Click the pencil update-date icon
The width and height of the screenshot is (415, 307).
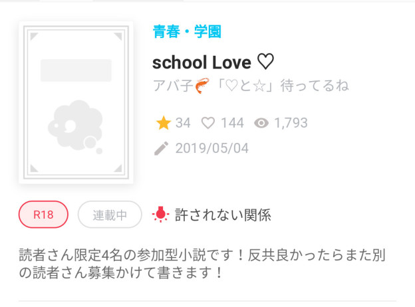tap(161, 148)
